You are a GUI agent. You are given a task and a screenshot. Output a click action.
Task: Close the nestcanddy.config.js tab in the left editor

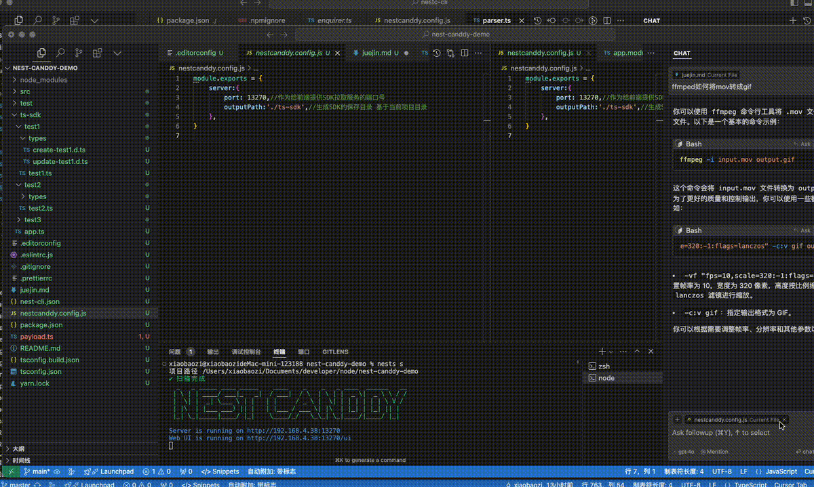coord(336,53)
